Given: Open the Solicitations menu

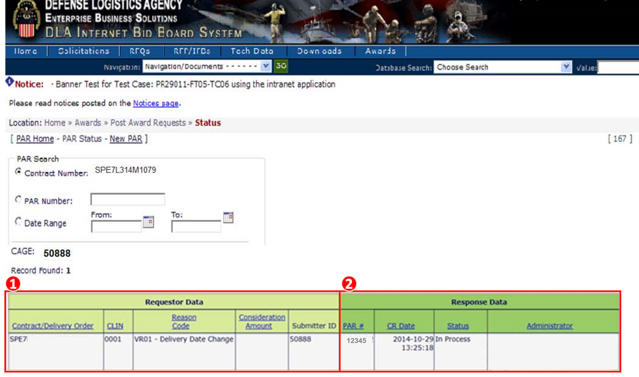Looking at the screenshot, I should click(84, 51).
